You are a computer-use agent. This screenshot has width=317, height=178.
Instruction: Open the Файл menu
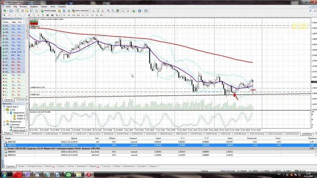8,6
